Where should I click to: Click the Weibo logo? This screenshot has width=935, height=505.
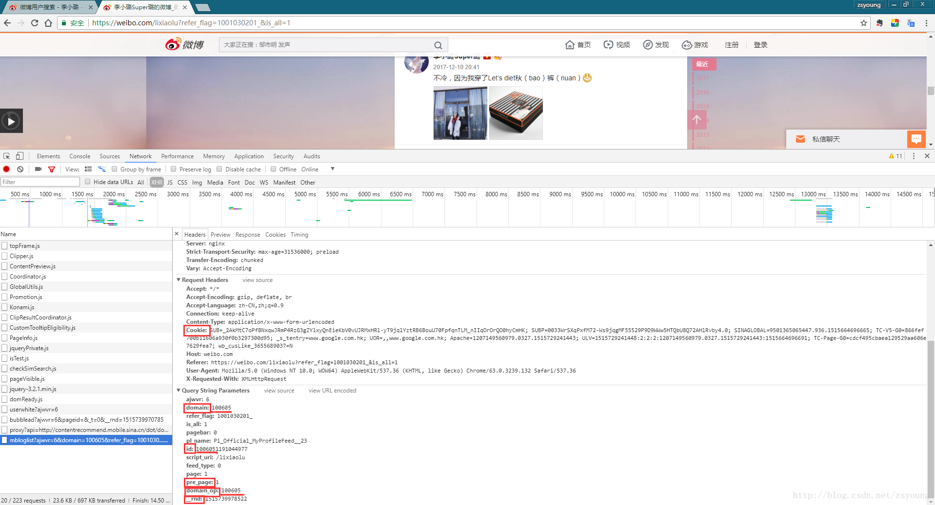[184, 44]
